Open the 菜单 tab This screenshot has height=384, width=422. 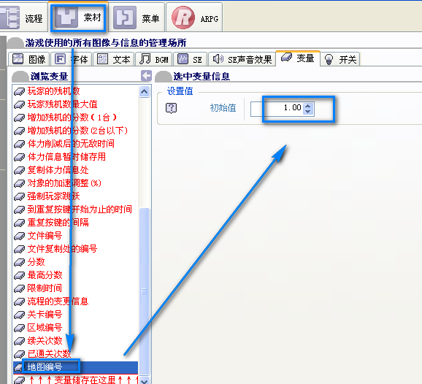pos(137,18)
